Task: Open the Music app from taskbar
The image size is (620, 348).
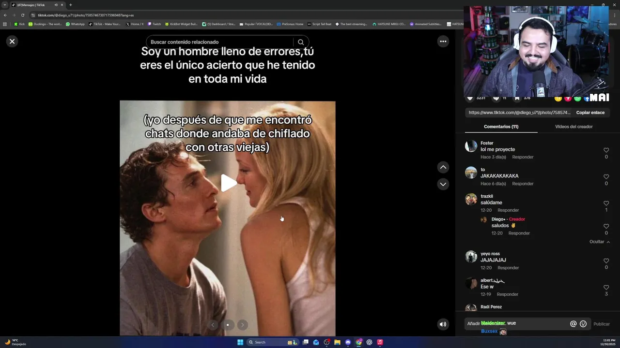Action: 380,342
